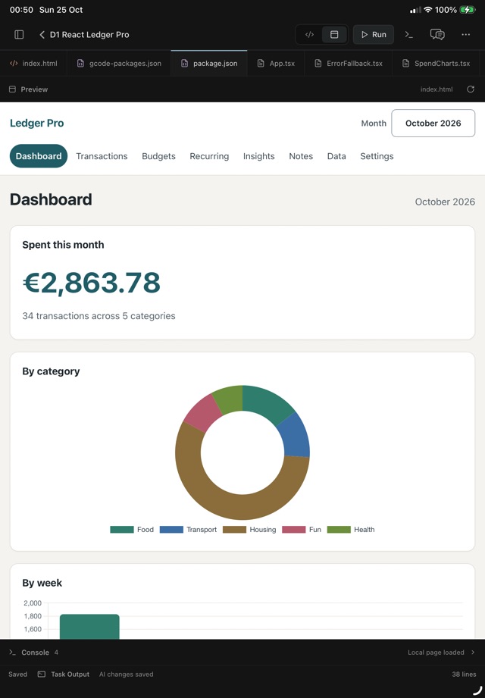Click the Console prompt icon
The height and width of the screenshot is (698, 485).
(12, 653)
